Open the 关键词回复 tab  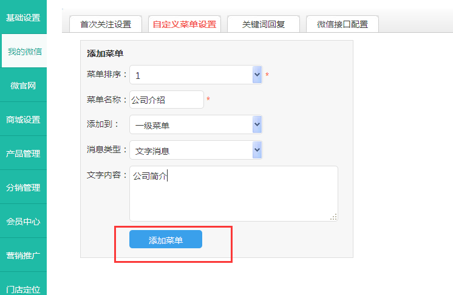(x=263, y=25)
